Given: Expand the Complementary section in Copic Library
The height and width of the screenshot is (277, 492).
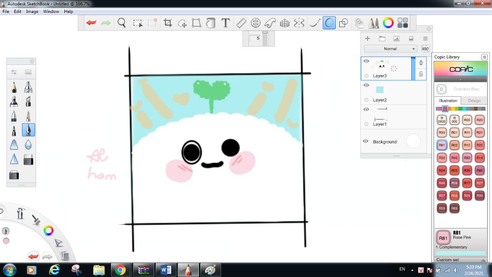Looking at the screenshot, I should point(452,247).
